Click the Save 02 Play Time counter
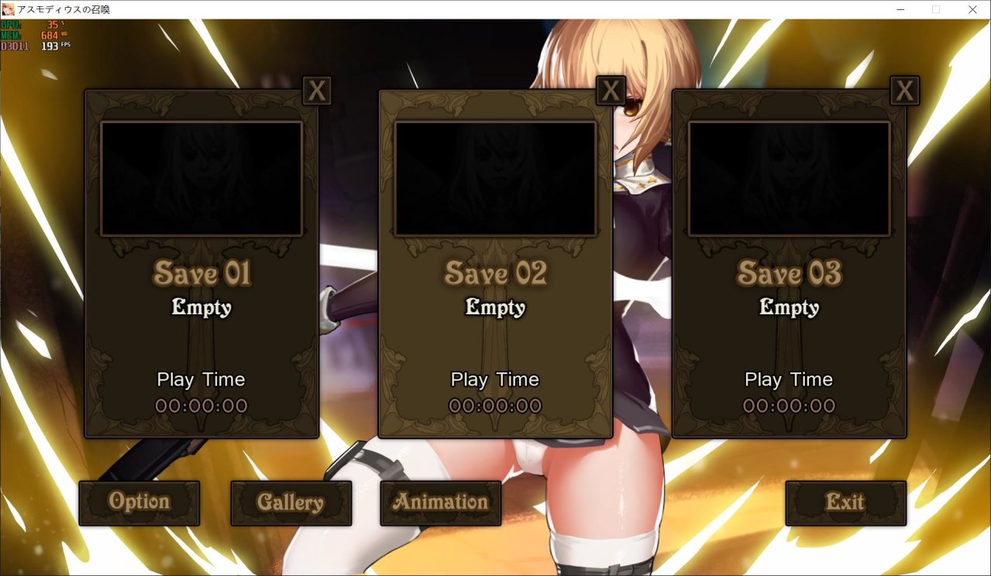 coord(495,406)
